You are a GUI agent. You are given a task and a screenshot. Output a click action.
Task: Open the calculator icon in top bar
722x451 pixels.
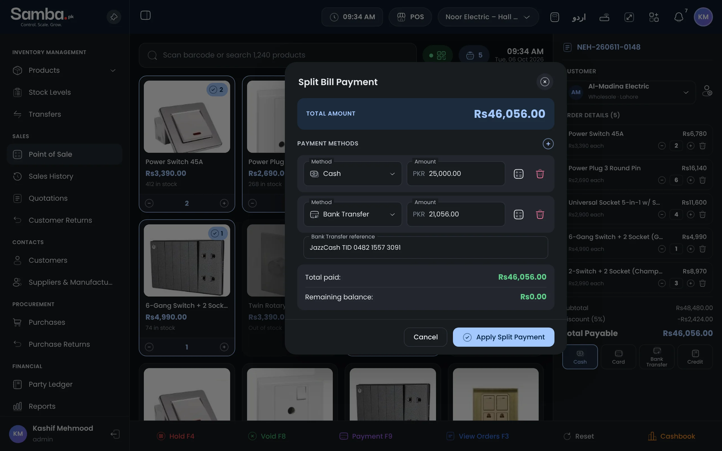(555, 17)
